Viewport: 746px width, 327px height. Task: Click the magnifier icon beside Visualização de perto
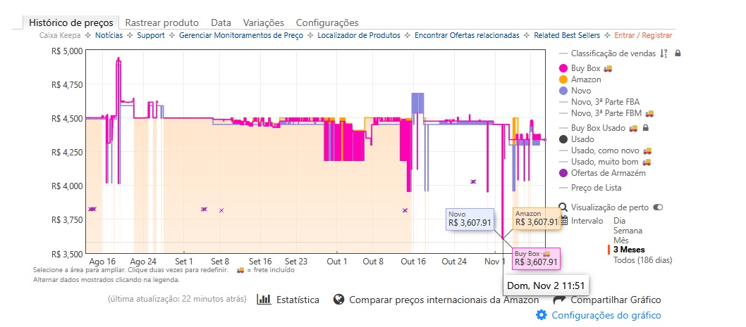click(x=563, y=207)
